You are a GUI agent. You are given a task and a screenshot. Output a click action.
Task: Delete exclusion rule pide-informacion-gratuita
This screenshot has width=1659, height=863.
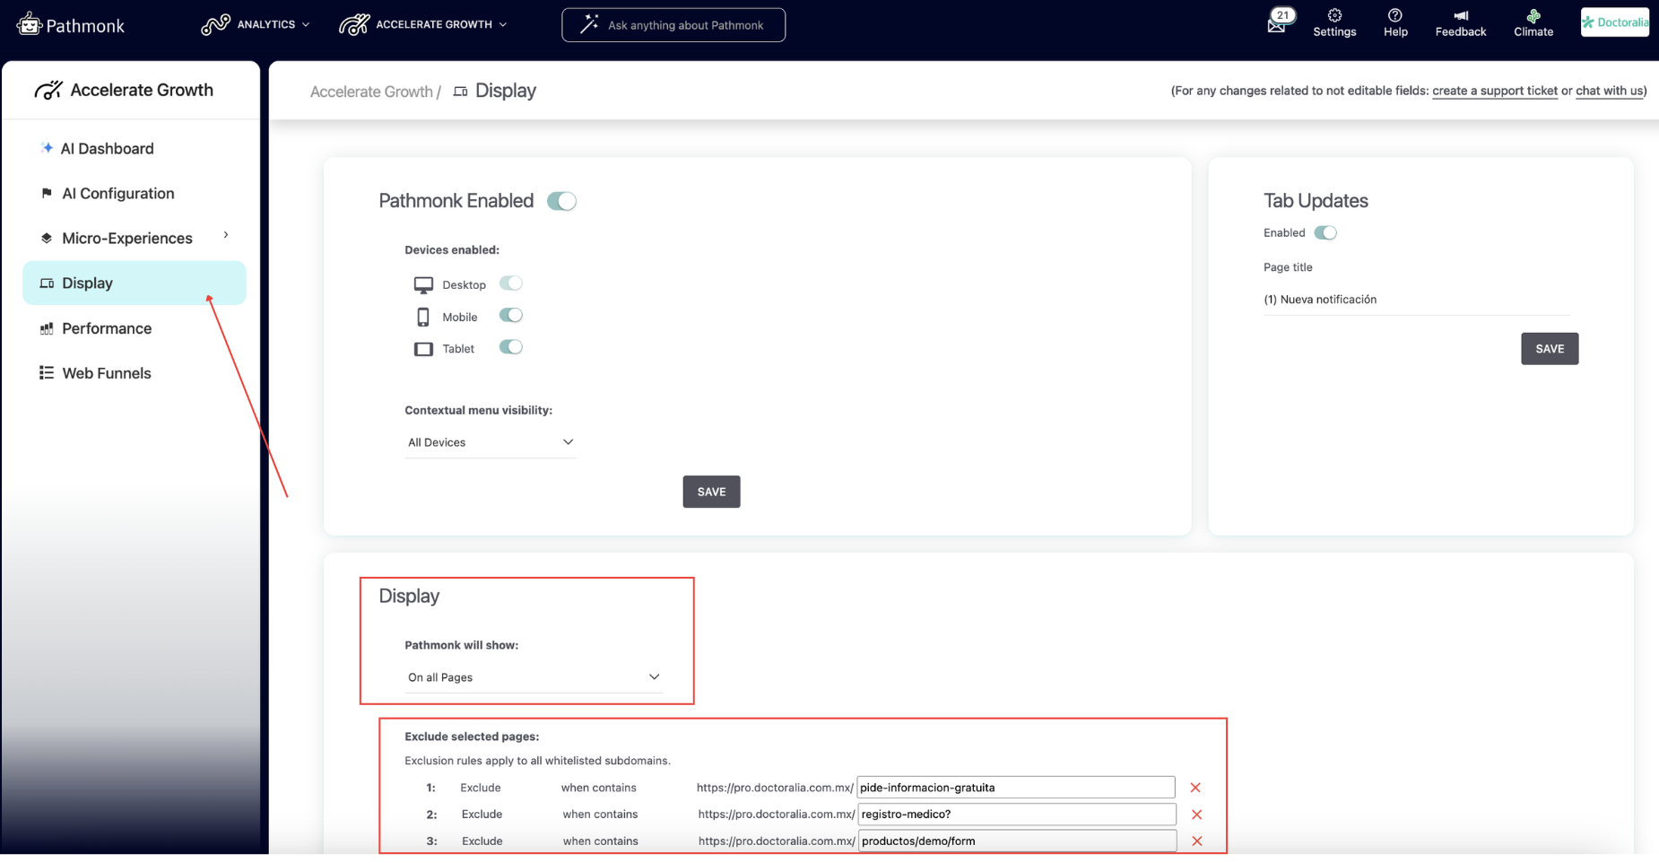click(1195, 788)
